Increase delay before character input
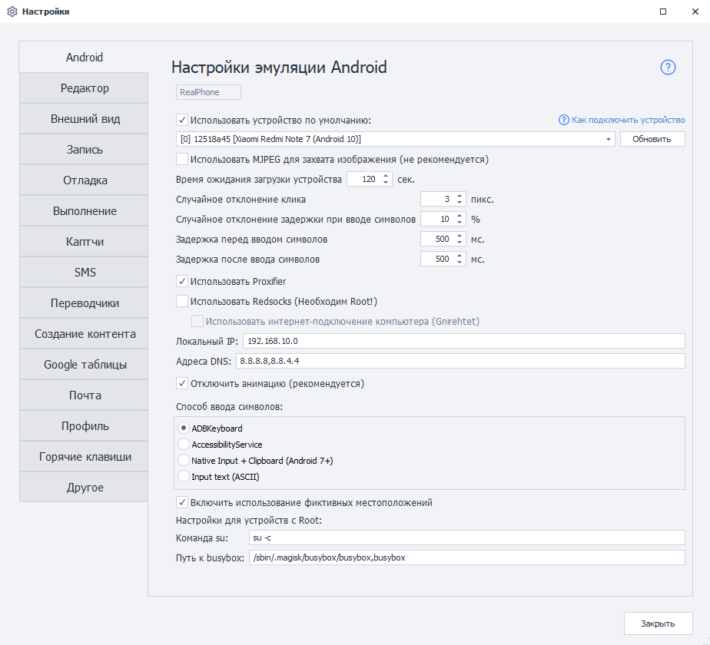 (x=460, y=236)
